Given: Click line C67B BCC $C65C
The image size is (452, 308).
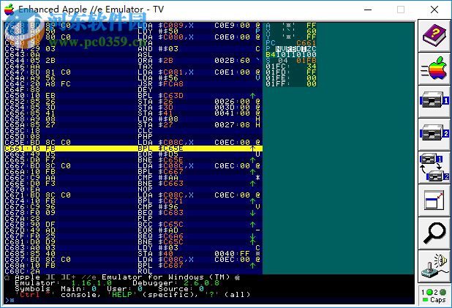Looking at the screenshot, I should pos(133,225).
